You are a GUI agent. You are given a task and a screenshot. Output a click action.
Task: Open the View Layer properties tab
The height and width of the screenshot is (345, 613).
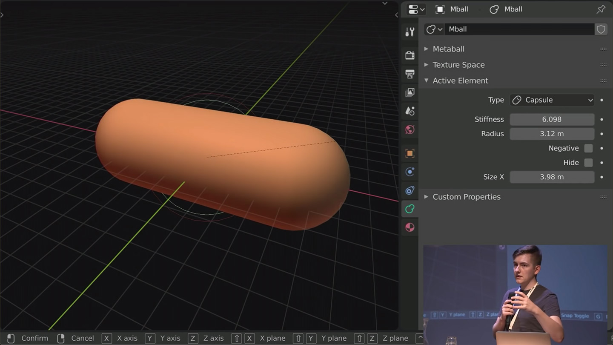pyautogui.click(x=410, y=92)
